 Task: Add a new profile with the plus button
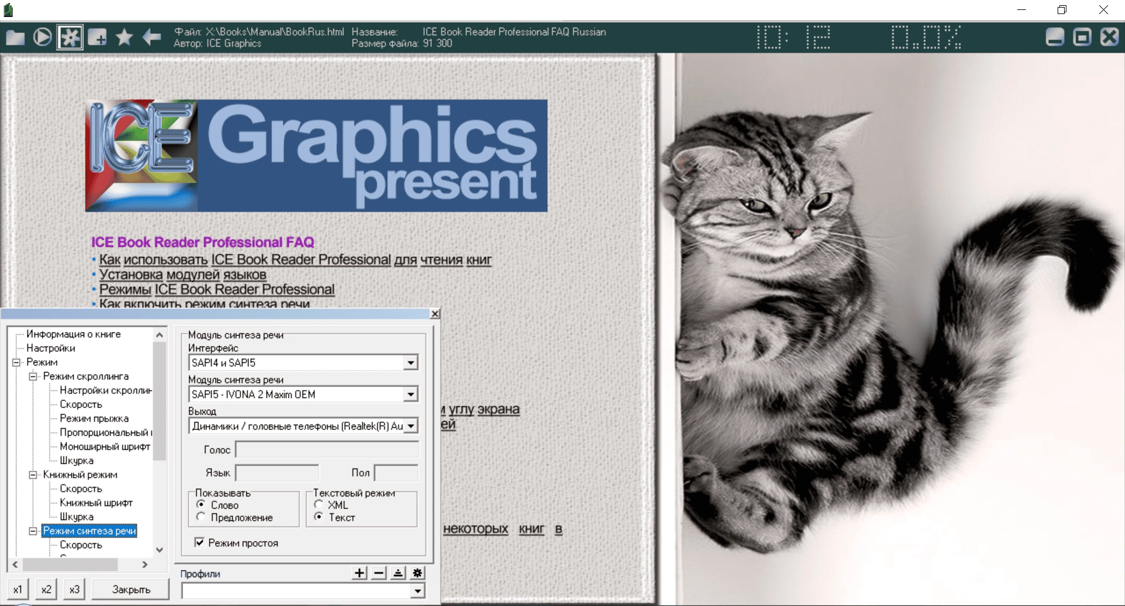click(x=360, y=573)
